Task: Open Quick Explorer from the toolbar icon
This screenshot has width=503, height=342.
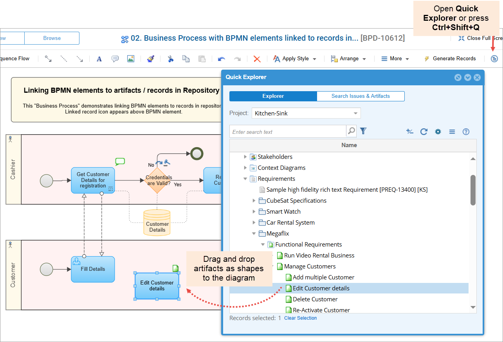Action: point(494,59)
